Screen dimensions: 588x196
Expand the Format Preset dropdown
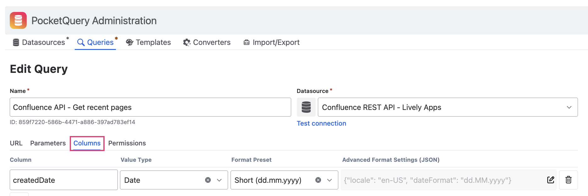pyautogui.click(x=329, y=180)
